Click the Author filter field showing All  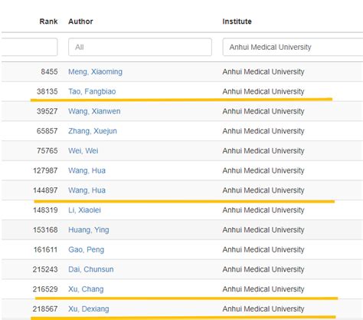pos(140,47)
